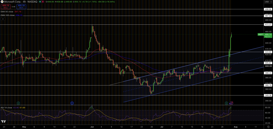Click 20.00 on the RSI scale
This screenshot has height=129, width=273.
pyautogui.click(x=268, y=123)
